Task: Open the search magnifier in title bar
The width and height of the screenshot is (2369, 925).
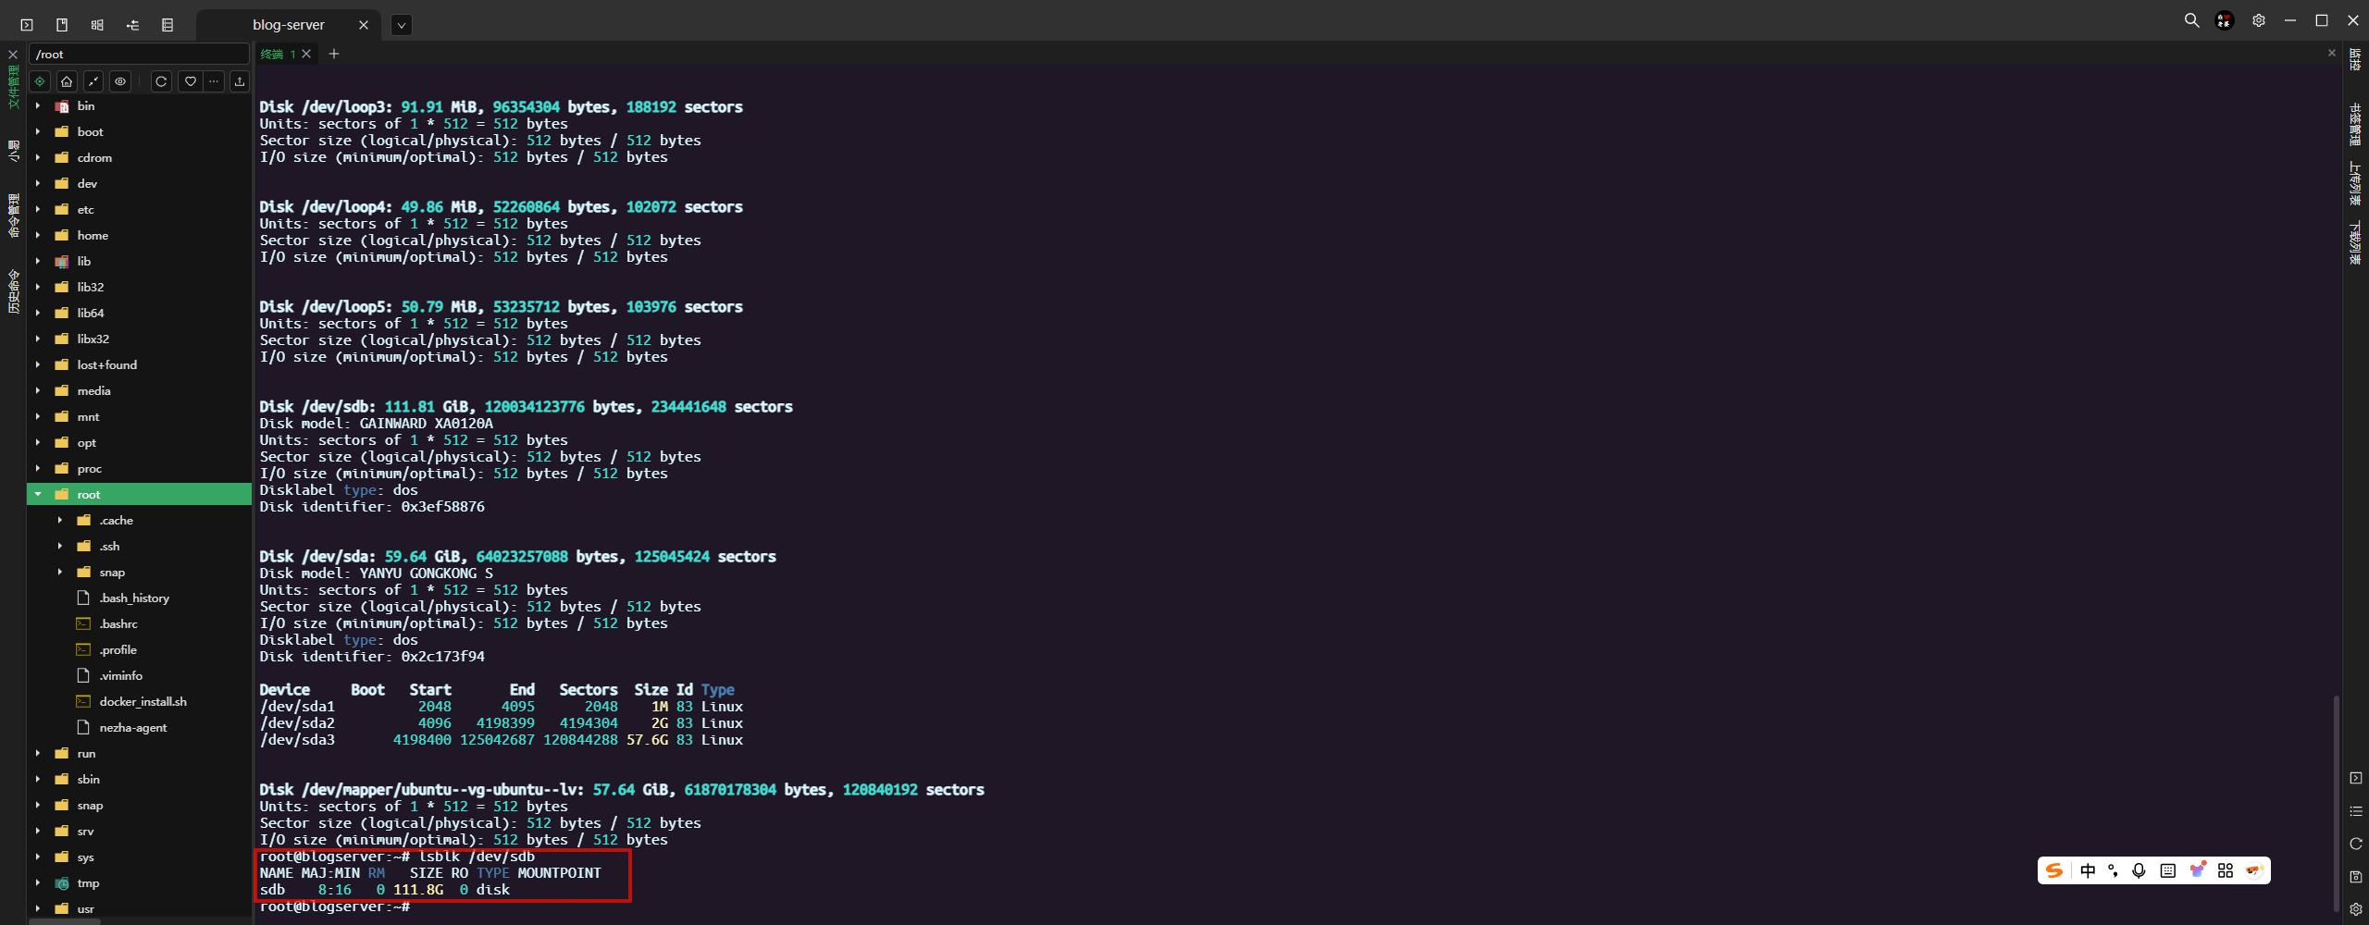Action: [x=2191, y=20]
